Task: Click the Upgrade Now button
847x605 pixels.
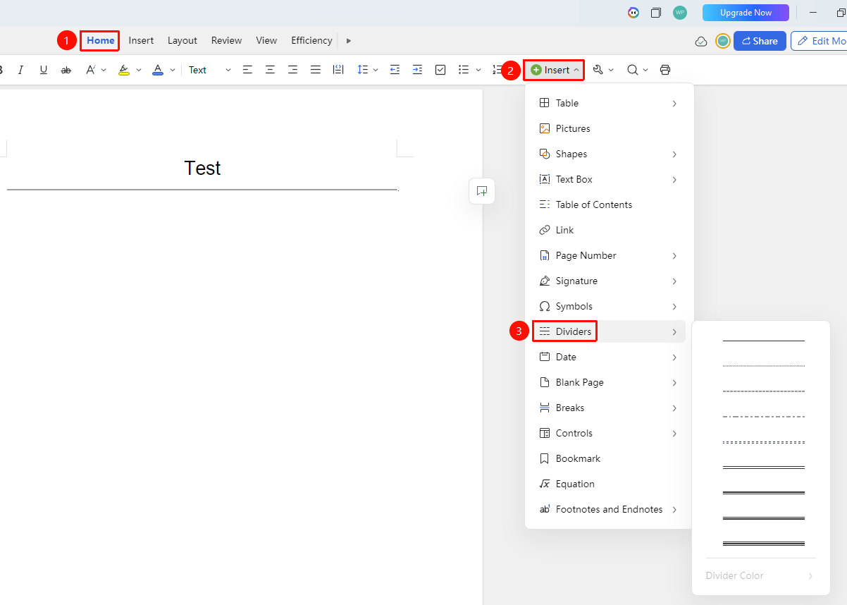Action: tap(746, 13)
